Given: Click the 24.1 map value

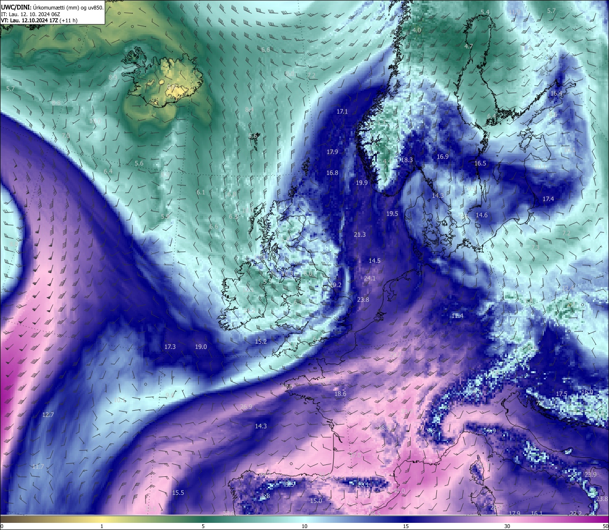Looking at the screenshot, I should click(370, 278).
